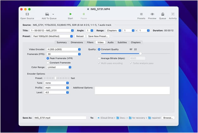Image resolution: width=198 pixels, height=133 pixels.
Task: Switch to the Filters tab
Action: [x=90, y=42]
